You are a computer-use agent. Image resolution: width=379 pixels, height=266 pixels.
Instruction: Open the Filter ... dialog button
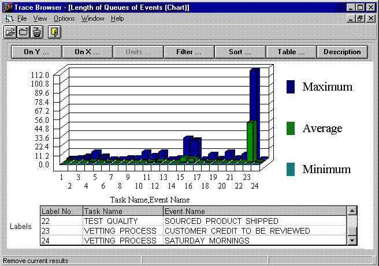[189, 52]
